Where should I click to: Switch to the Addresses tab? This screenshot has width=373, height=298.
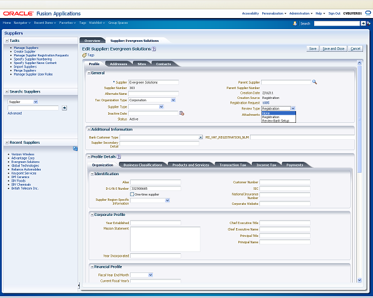point(118,64)
